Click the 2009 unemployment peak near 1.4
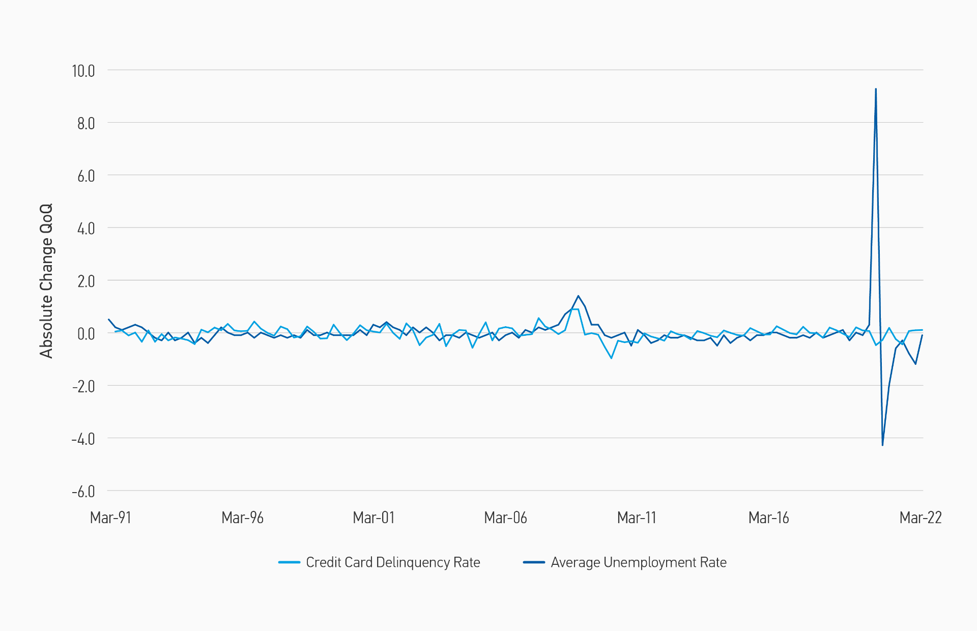The height and width of the screenshot is (631, 977). click(579, 296)
